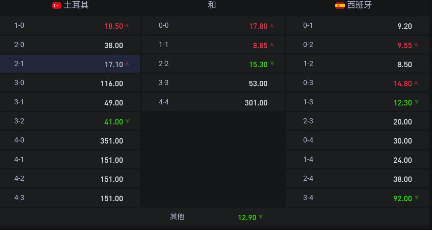Select the 4-0 score at 351.00
This screenshot has height=230, width=432.
pyautogui.click(x=70, y=140)
